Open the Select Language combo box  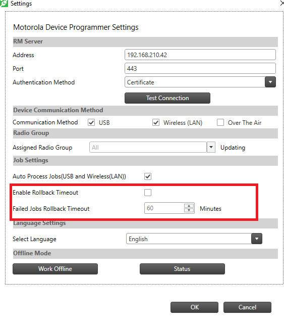pyautogui.click(x=194, y=239)
